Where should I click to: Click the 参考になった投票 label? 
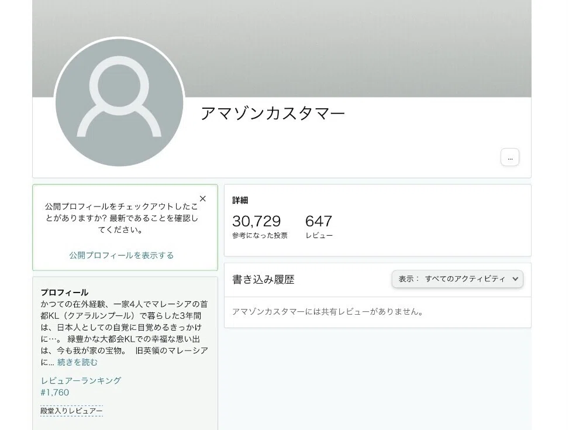click(x=260, y=235)
